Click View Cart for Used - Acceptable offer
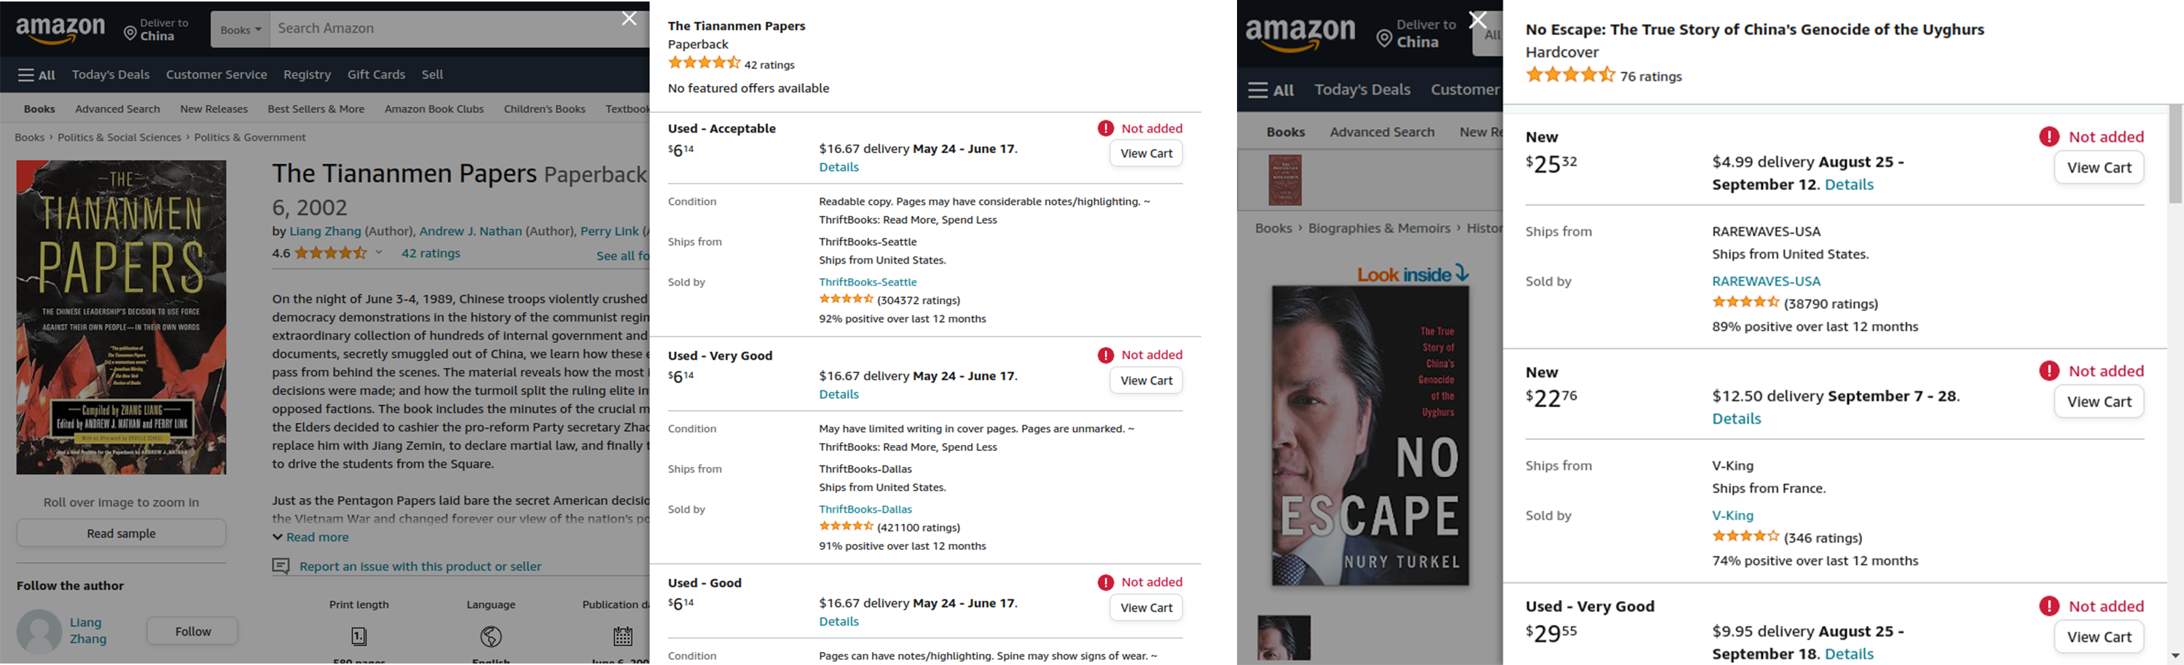Screen dimensions: 2184x665 pos(1146,154)
